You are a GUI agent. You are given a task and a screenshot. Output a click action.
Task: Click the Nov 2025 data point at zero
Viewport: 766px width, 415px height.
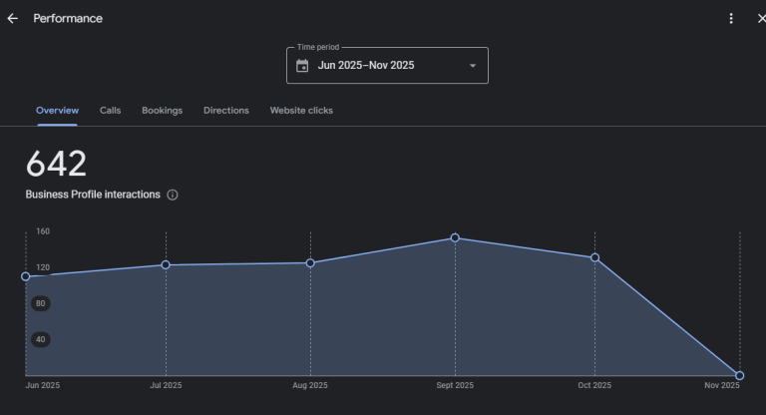pyautogui.click(x=739, y=376)
